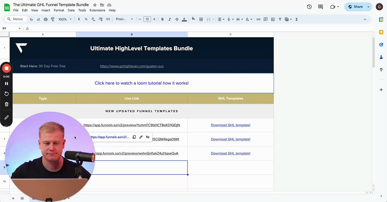Viewport: 387px width, 202px height.
Task: Open Google Keep in side panel
Action: pos(381,32)
